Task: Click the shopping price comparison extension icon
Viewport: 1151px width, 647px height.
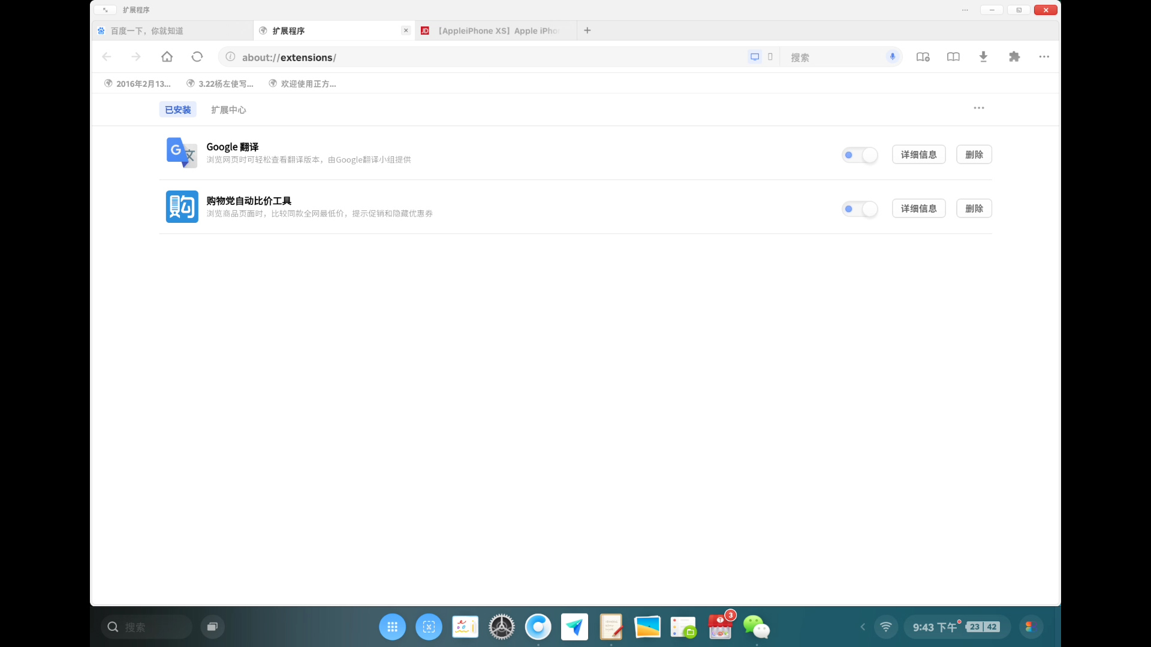Action: (182, 207)
